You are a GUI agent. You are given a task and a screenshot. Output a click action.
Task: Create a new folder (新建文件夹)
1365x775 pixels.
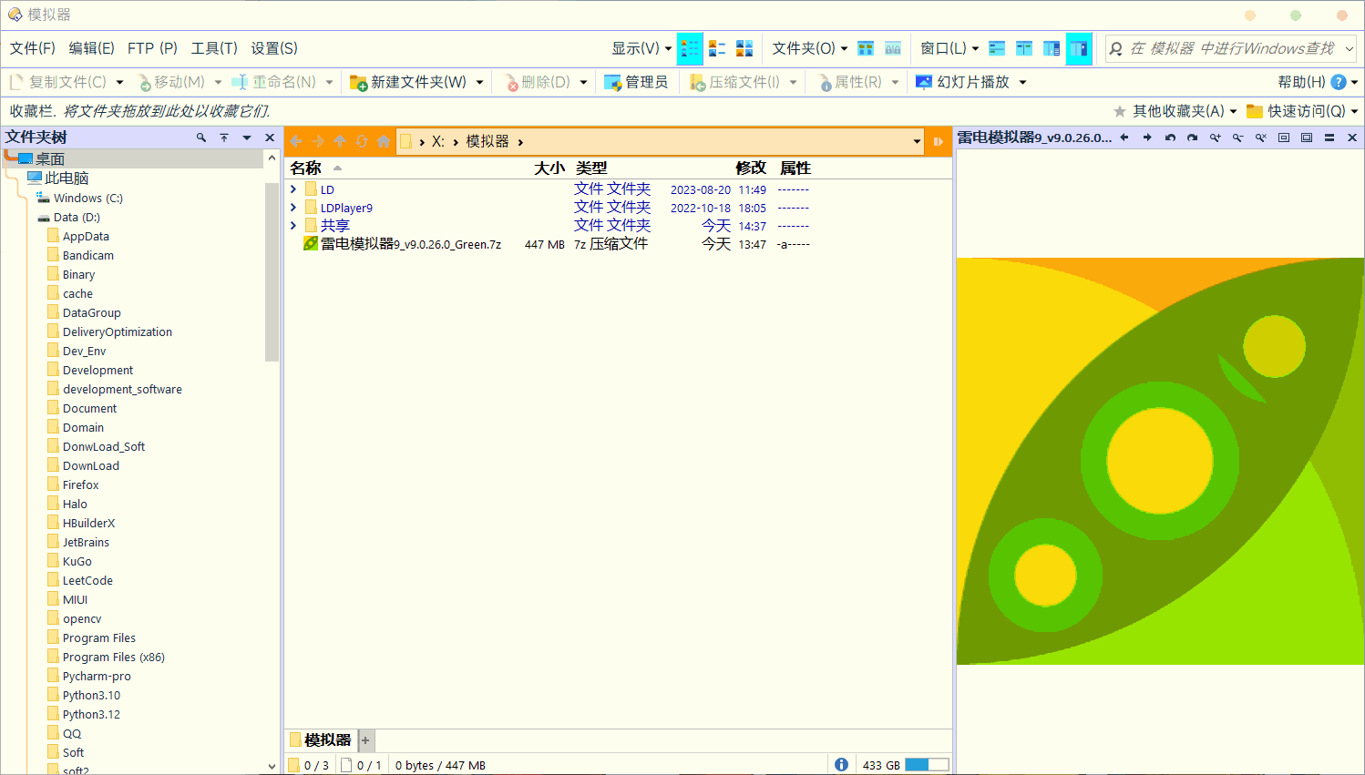408,82
